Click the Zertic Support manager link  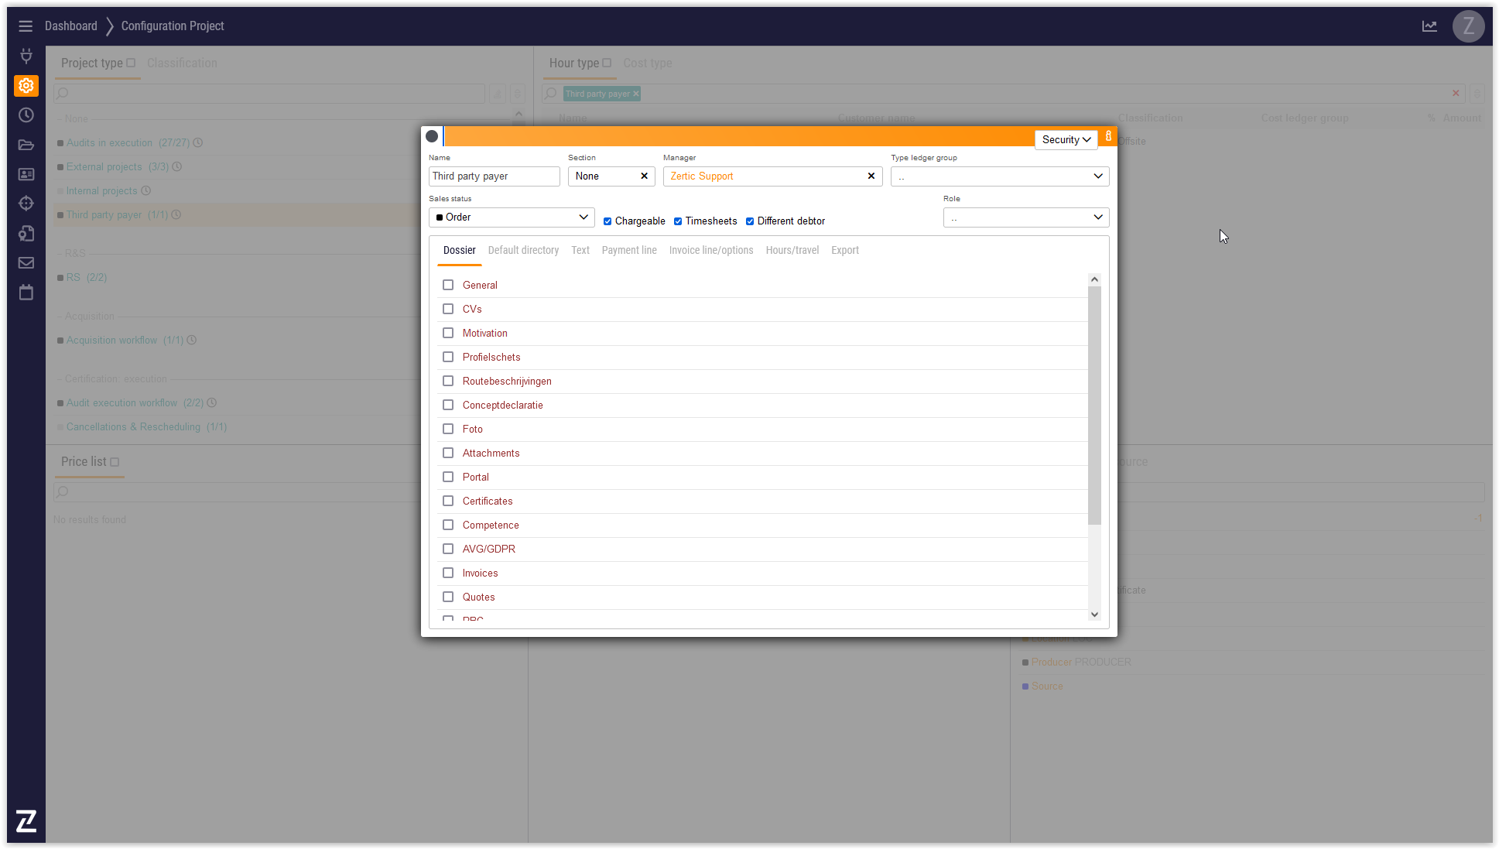pyautogui.click(x=701, y=176)
